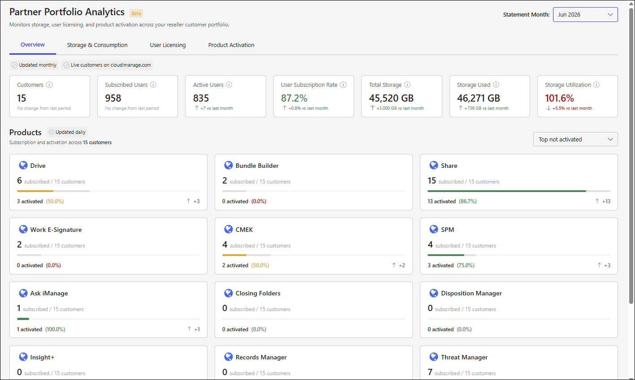Click the Share product globe icon
The image size is (635, 380).
pos(434,165)
